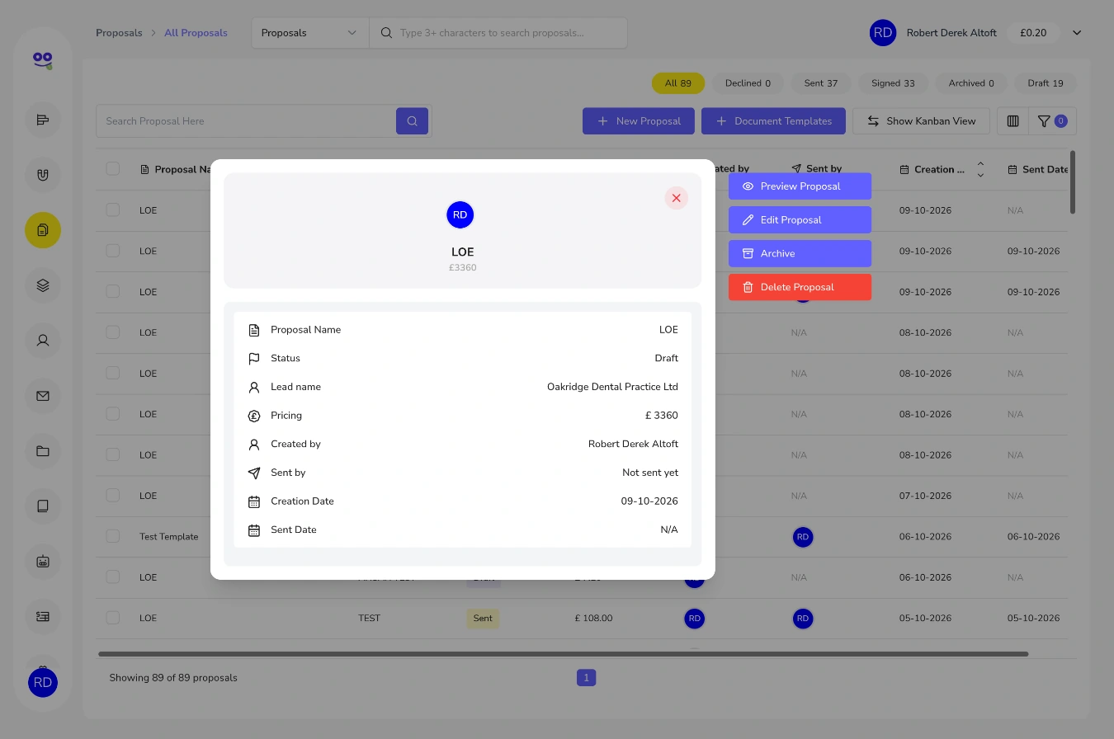
Task: Open the sidebar robot icon
Action: (x=43, y=561)
